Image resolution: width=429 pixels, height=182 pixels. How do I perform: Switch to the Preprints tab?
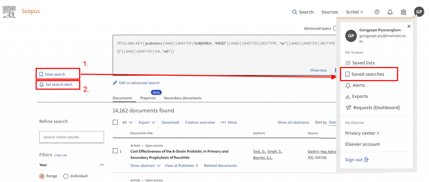point(148,98)
